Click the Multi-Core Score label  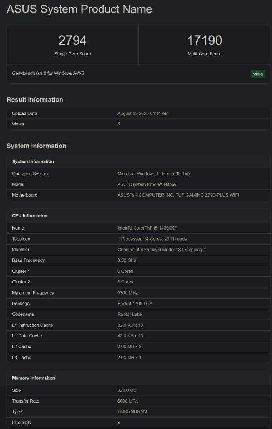[205, 54]
